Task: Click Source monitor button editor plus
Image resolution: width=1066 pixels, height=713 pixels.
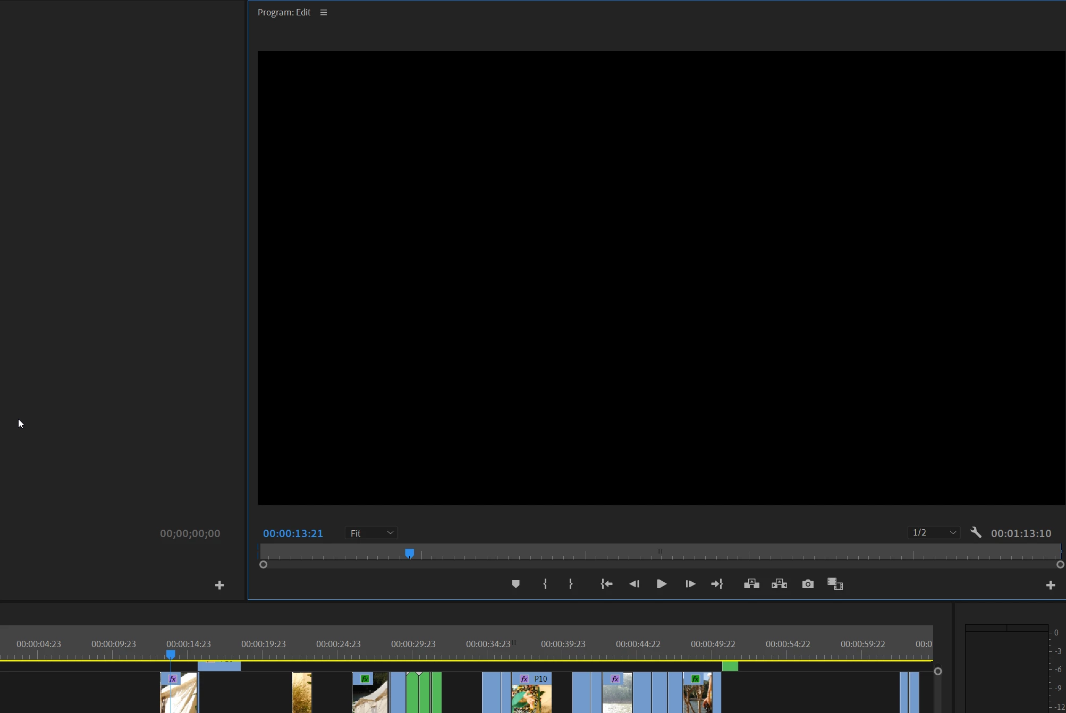Action: click(219, 585)
